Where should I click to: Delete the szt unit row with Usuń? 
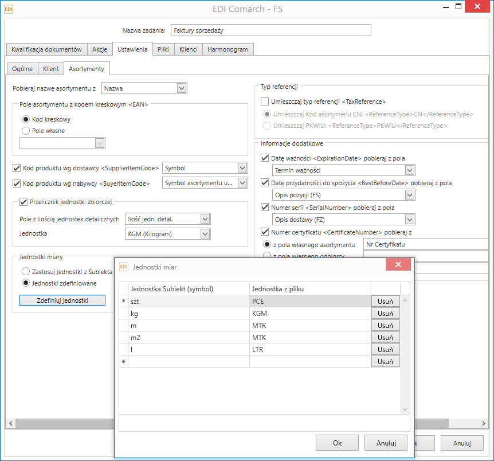[x=385, y=302]
